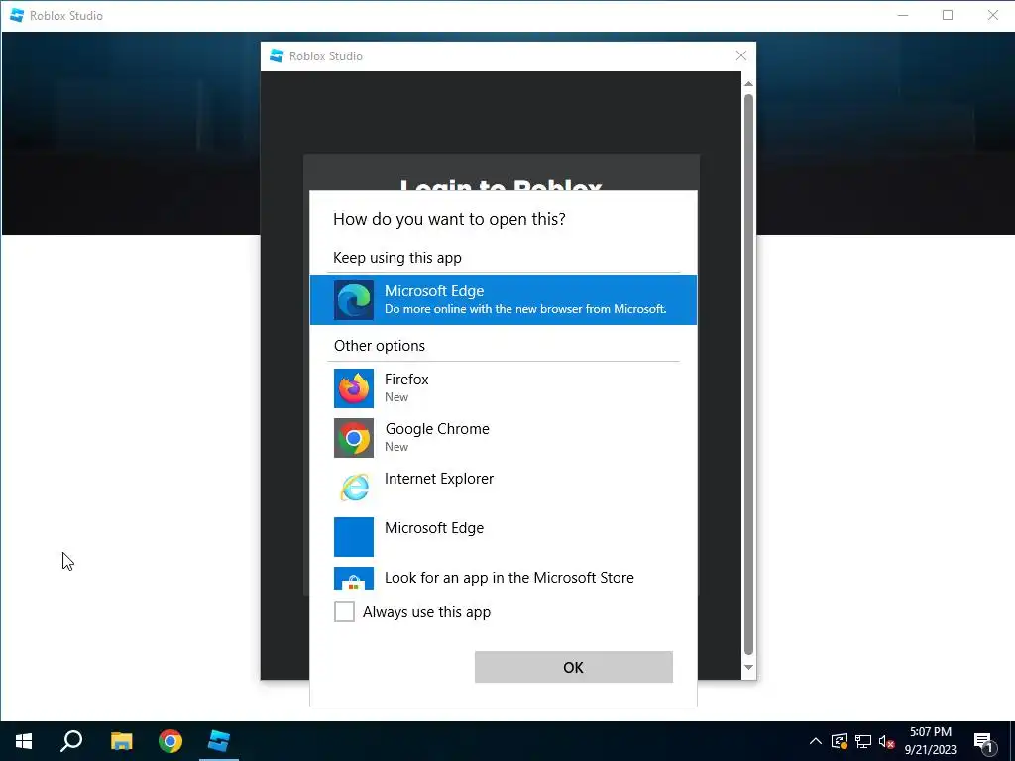Image resolution: width=1015 pixels, height=761 pixels.
Task: Click the security status tray icon
Action: (x=840, y=741)
